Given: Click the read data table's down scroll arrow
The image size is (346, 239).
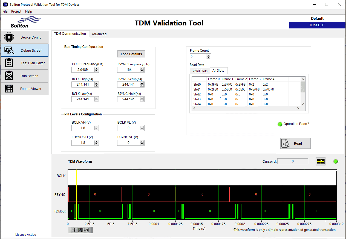Looking at the screenshot, I should click(x=302, y=104).
